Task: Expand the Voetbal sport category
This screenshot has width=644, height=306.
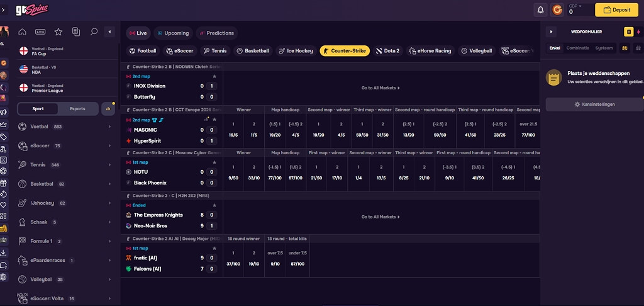Action: pyautogui.click(x=65, y=127)
